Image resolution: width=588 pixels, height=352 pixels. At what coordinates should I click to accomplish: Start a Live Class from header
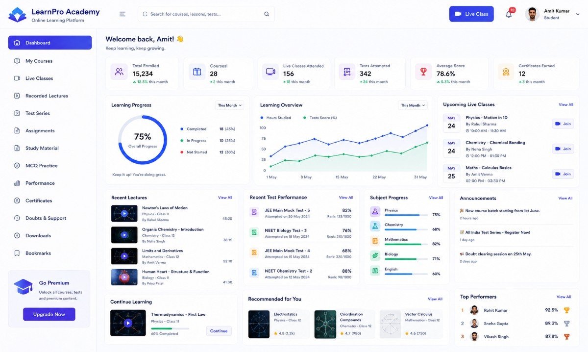click(471, 14)
